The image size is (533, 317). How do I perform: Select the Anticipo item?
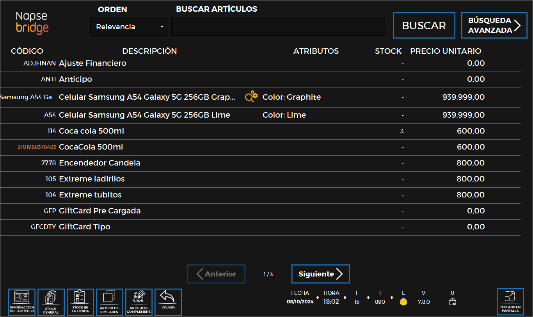coord(75,79)
